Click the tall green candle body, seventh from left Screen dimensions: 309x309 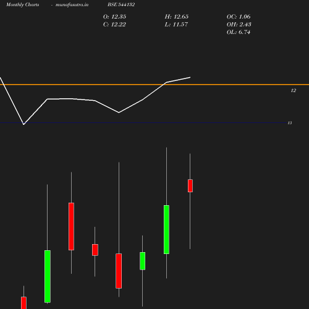pos(166,229)
